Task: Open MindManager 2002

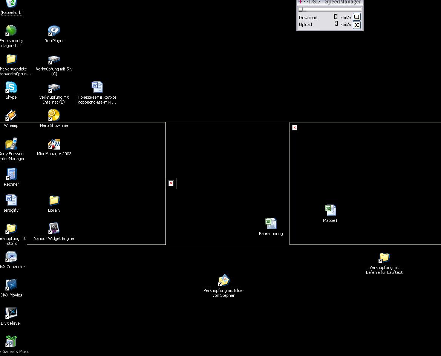Action: point(54,144)
